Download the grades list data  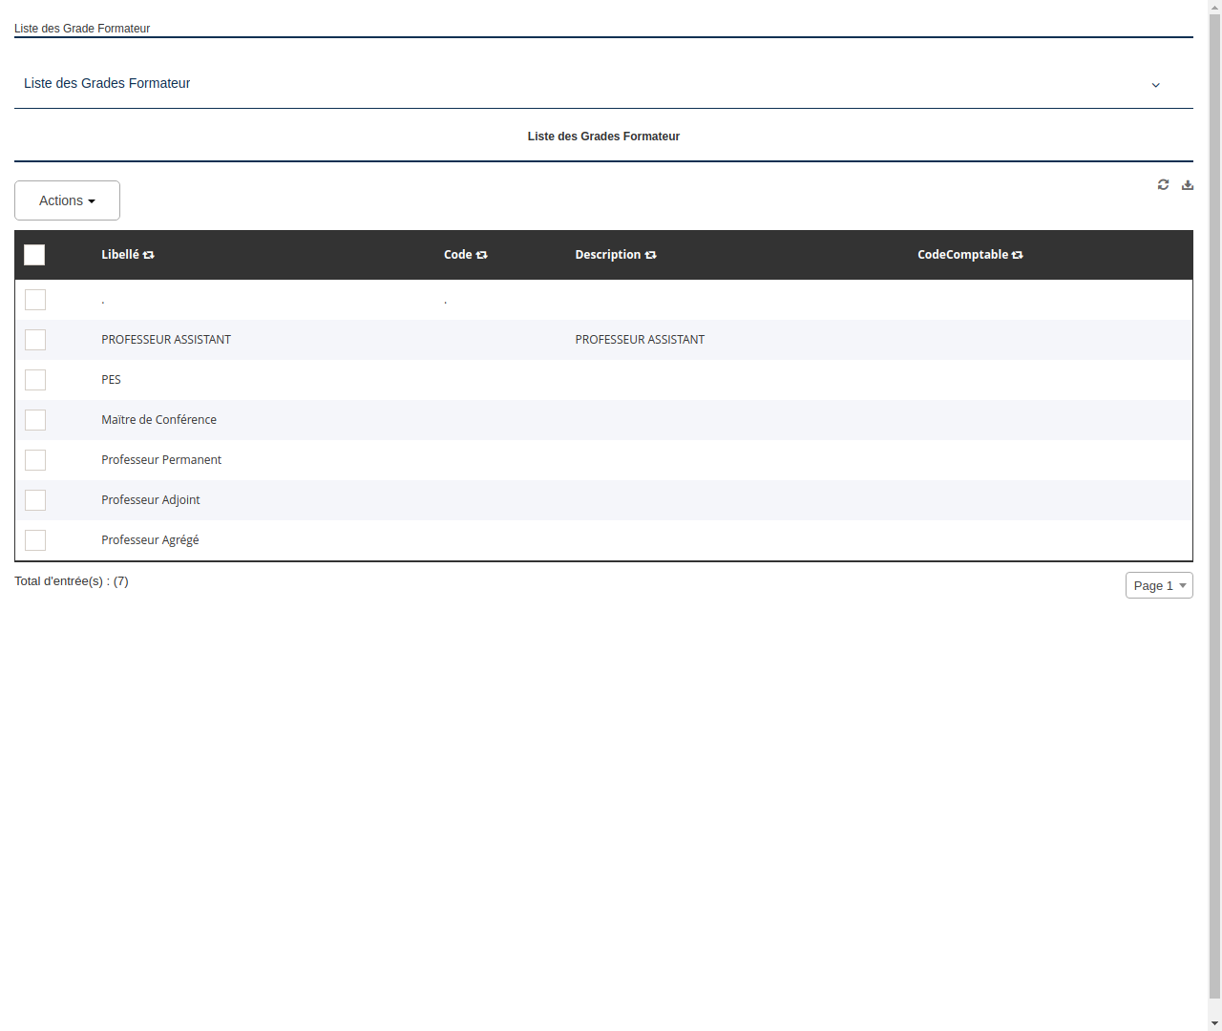tap(1188, 184)
